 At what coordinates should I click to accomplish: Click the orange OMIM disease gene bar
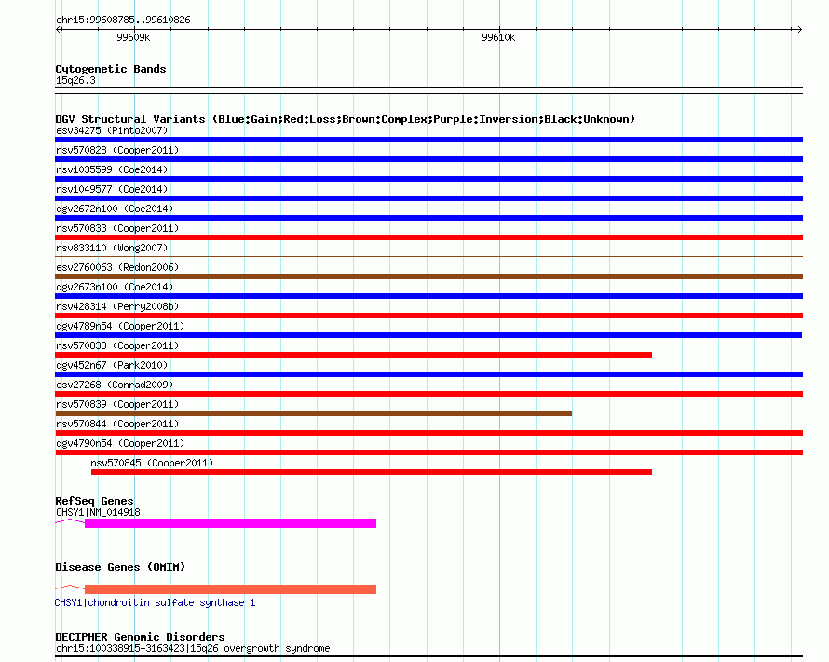pos(230,589)
